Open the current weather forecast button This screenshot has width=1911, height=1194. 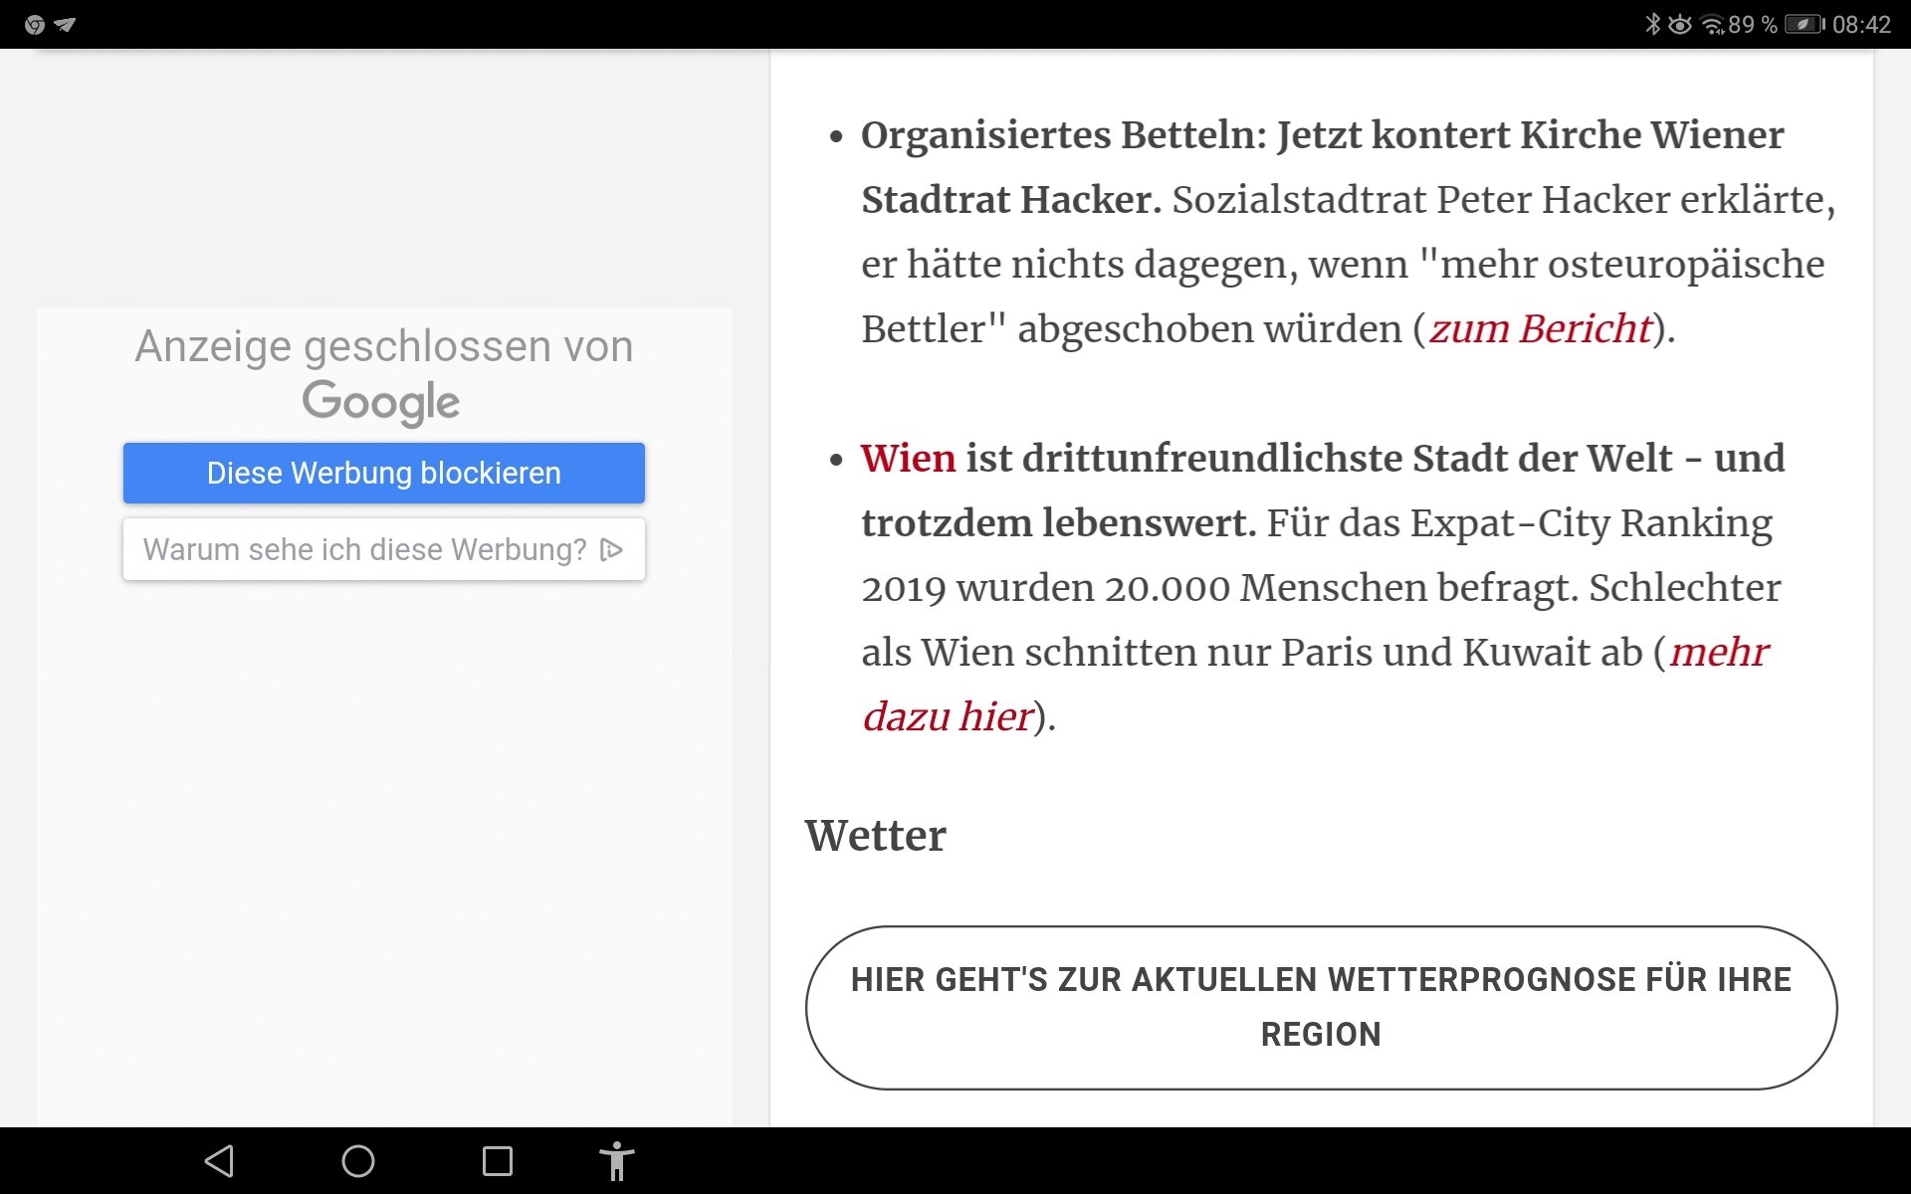pyautogui.click(x=1321, y=1007)
